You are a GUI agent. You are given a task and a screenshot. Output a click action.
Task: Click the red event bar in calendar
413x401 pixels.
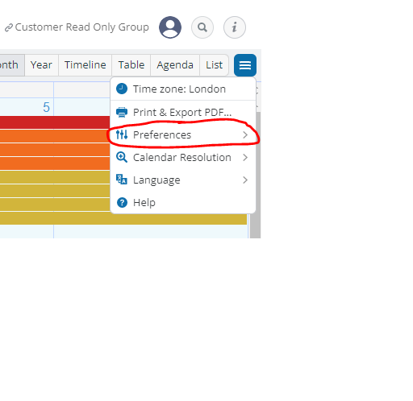pos(55,122)
